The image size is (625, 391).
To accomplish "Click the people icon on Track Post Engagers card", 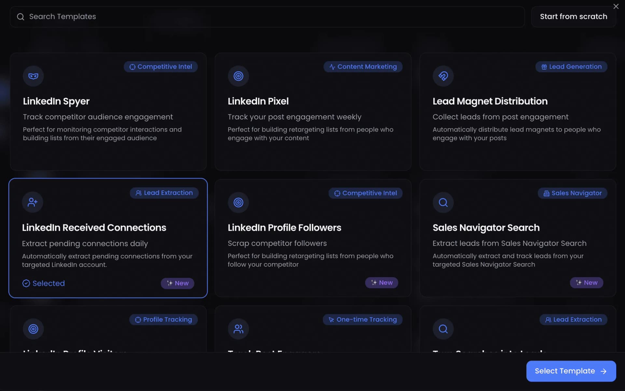I will pyautogui.click(x=238, y=329).
